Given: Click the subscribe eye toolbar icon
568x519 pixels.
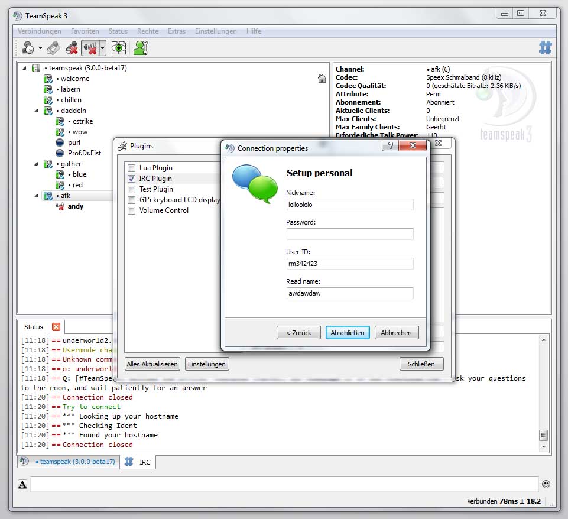Looking at the screenshot, I should point(119,48).
